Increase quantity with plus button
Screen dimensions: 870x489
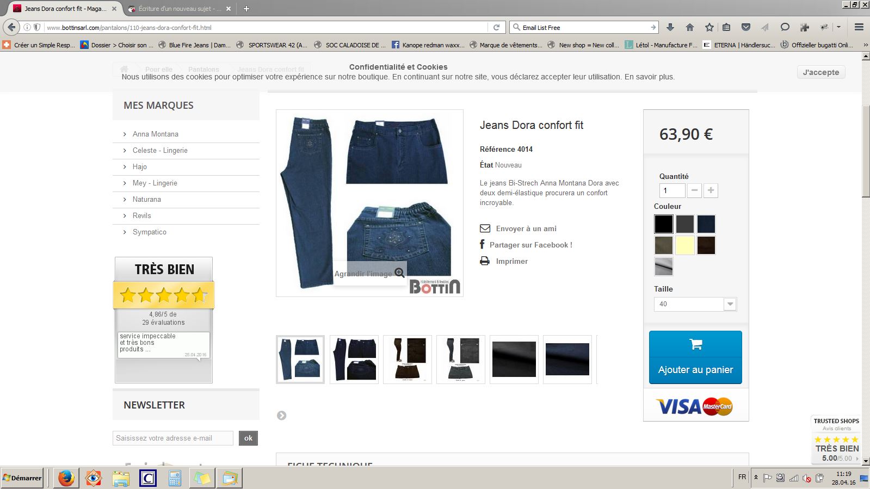[711, 190]
